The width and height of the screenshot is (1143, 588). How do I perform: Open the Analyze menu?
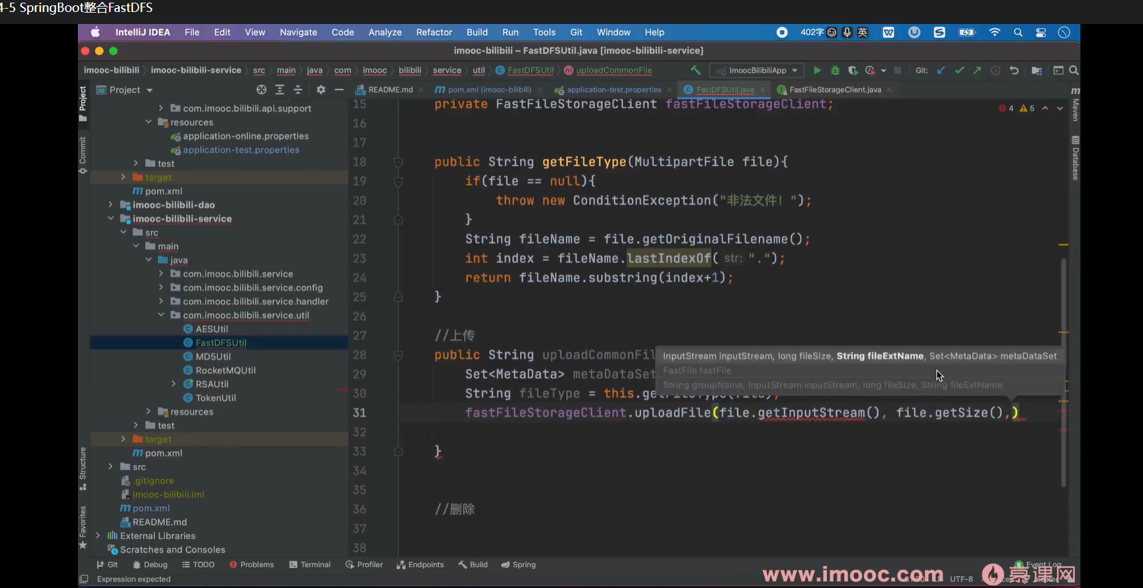point(385,32)
